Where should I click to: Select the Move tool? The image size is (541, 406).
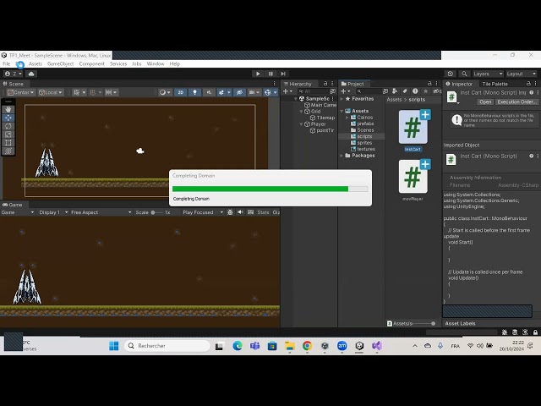coord(8,118)
